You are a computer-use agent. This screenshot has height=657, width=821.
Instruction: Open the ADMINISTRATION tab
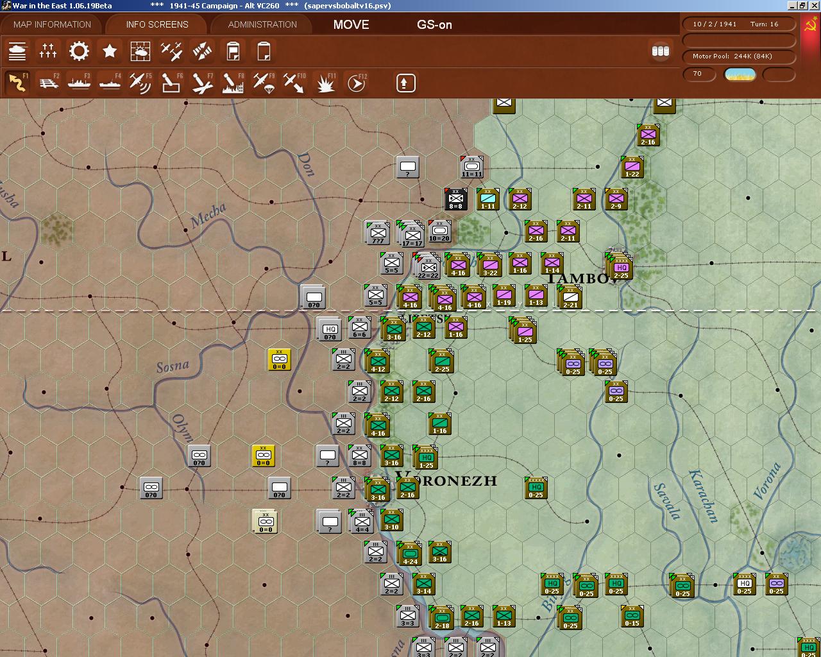(x=262, y=24)
